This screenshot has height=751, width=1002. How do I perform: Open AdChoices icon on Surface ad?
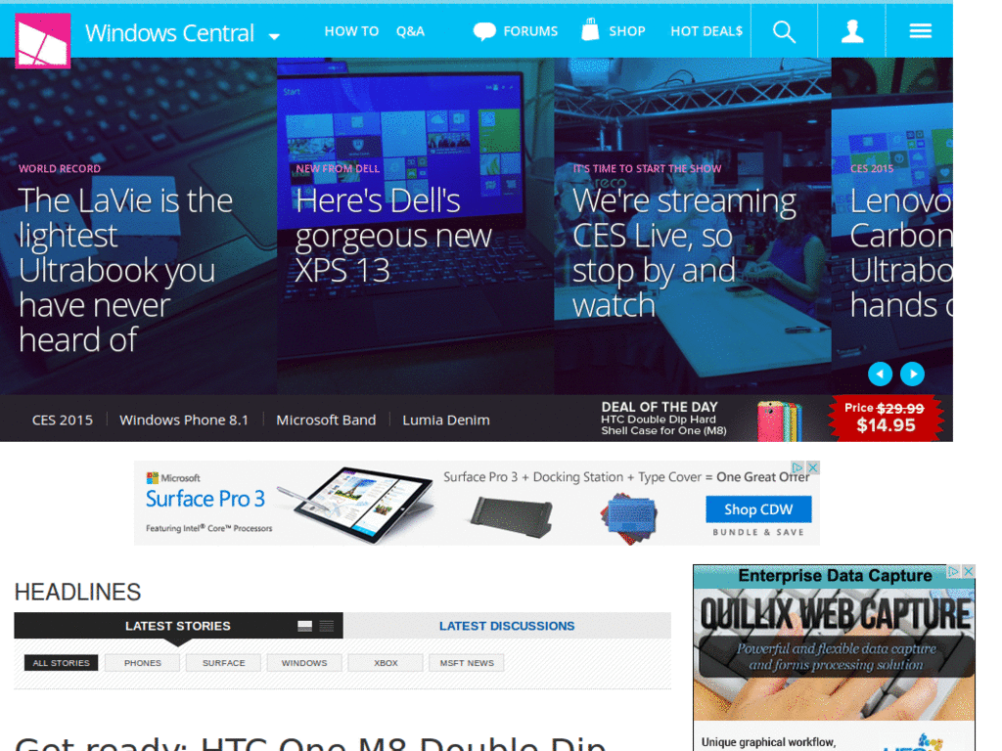coord(797,467)
